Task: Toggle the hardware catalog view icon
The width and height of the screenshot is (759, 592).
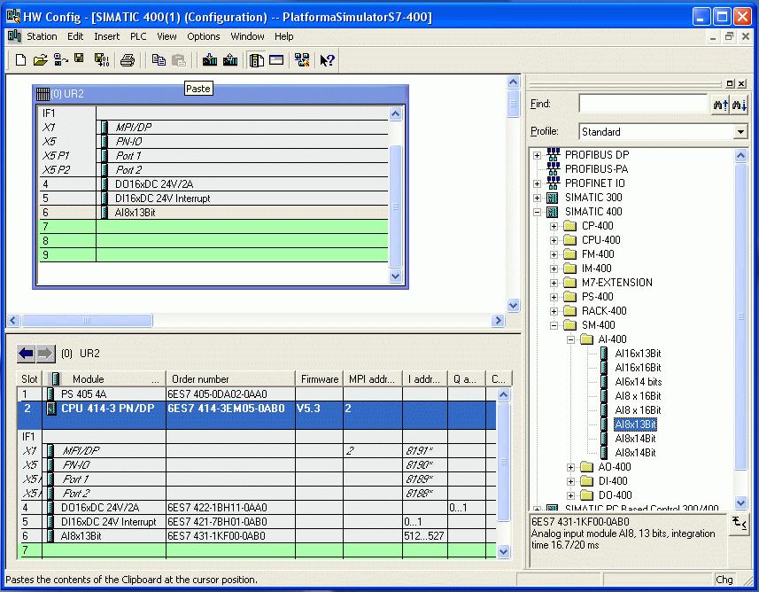Action: point(256,60)
